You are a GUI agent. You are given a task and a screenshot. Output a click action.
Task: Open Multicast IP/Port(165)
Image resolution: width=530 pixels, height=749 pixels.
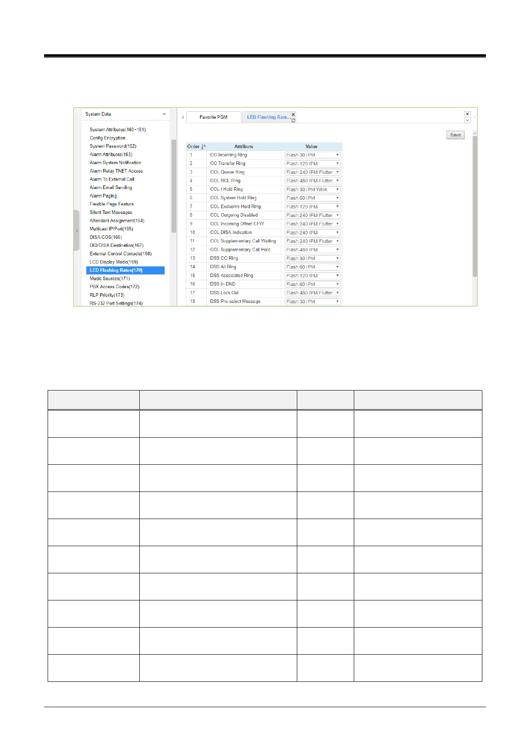point(111,229)
